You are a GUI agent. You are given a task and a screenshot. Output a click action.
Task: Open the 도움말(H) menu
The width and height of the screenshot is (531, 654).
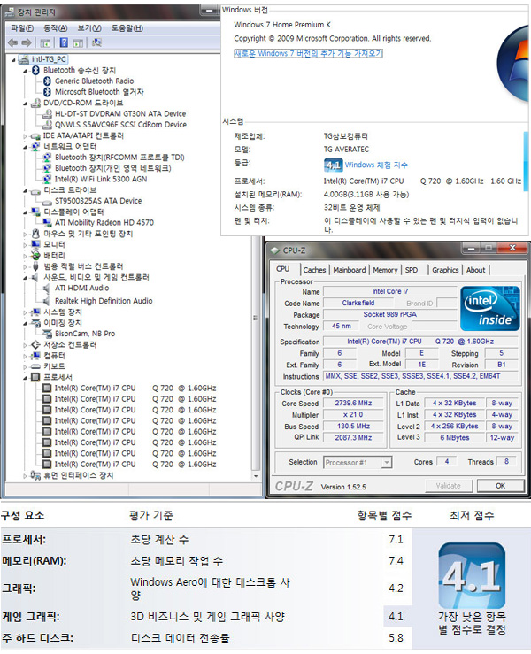click(x=127, y=28)
